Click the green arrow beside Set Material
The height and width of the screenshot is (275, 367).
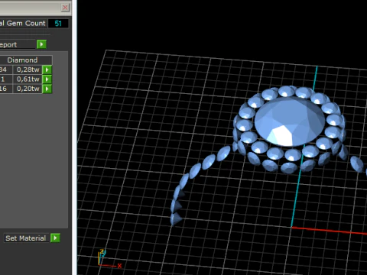[55, 238]
